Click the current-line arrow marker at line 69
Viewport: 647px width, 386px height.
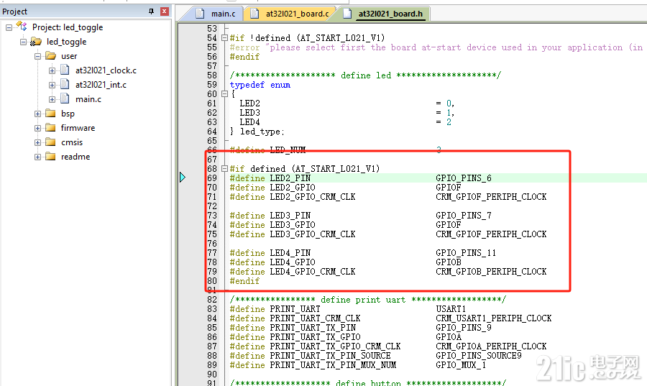coord(183,178)
